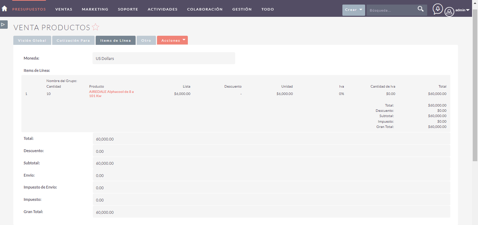This screenshot has height=225, width=478.
Task: Select the Otro tab
Action: pyautogui.click(x=146, y=40)
